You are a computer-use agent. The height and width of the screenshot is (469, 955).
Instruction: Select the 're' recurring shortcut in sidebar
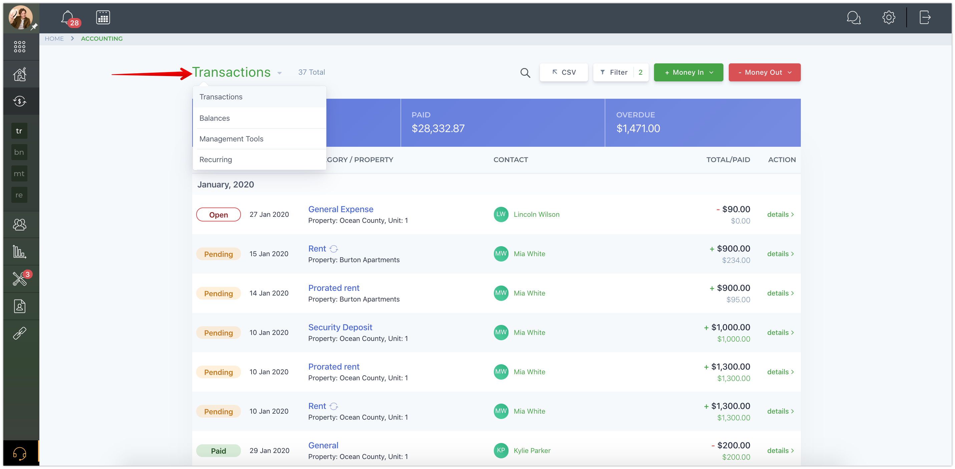[x=19, y=195]
